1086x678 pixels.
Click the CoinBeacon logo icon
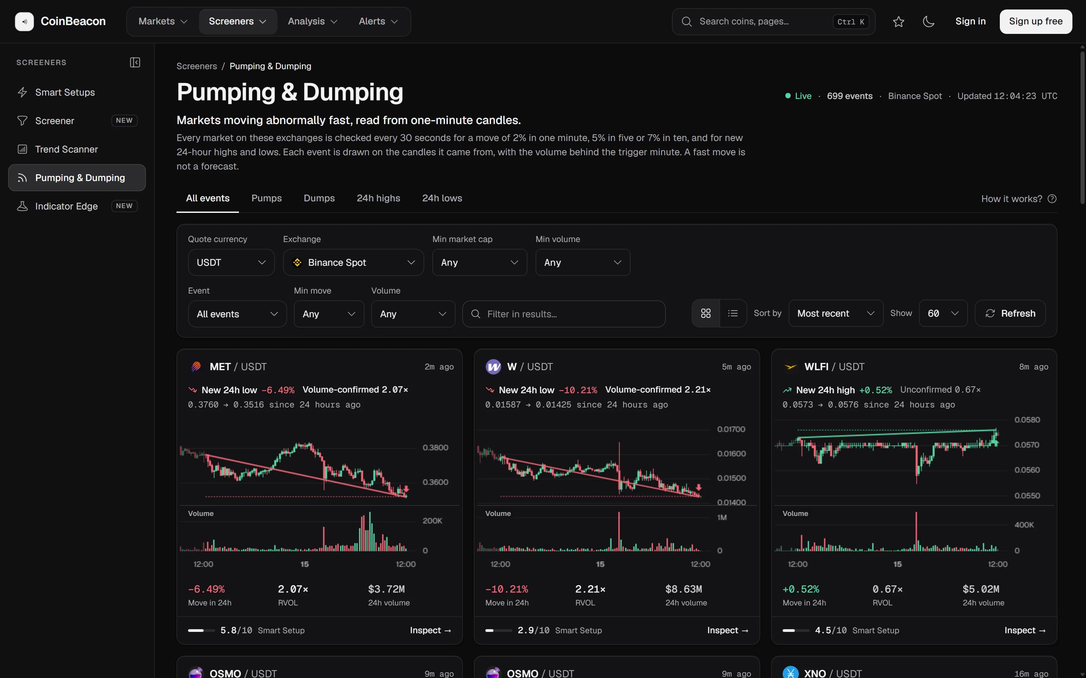pos(24,21)
